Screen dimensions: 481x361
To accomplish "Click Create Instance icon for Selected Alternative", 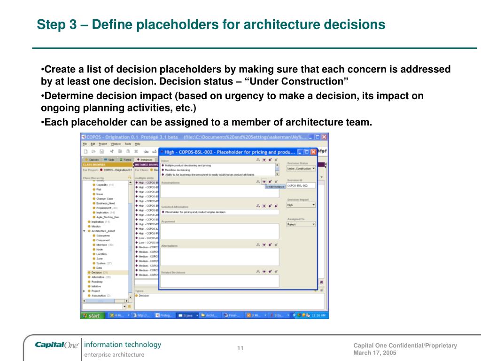I will click(264, 206).
